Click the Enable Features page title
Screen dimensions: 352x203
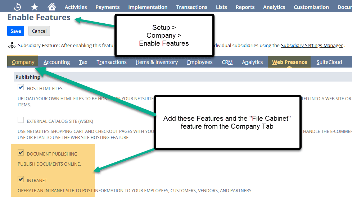[39, 17]
